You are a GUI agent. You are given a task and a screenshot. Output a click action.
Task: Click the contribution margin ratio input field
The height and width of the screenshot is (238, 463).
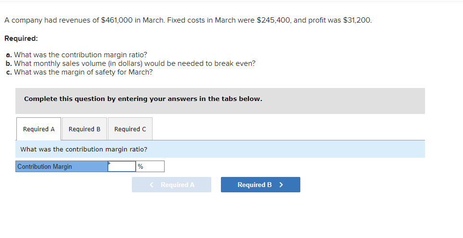[122, 167]
